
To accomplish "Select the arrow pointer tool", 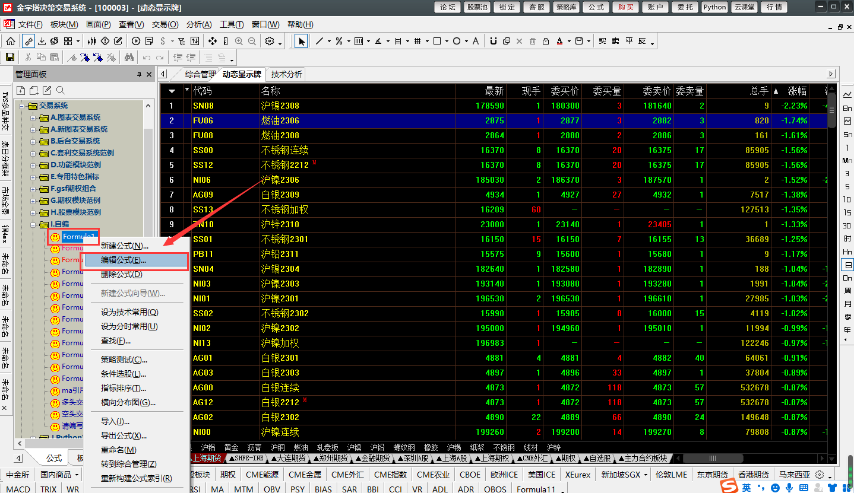I will click(301, 41).
